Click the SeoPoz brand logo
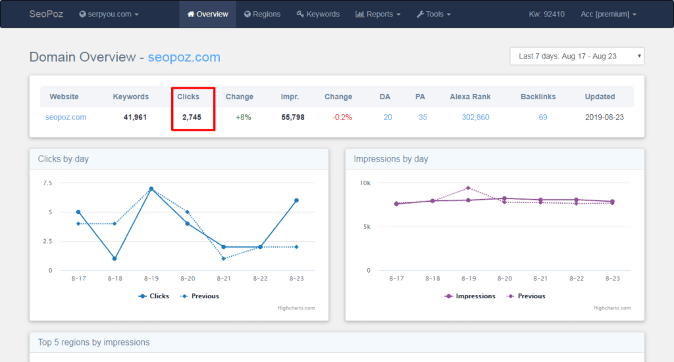674x362 pixels. 46,14
